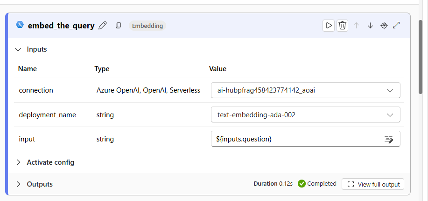This screenshot has width=428, height=201.
Task: Open the connection dropdown
Action: tap(306, 90)
